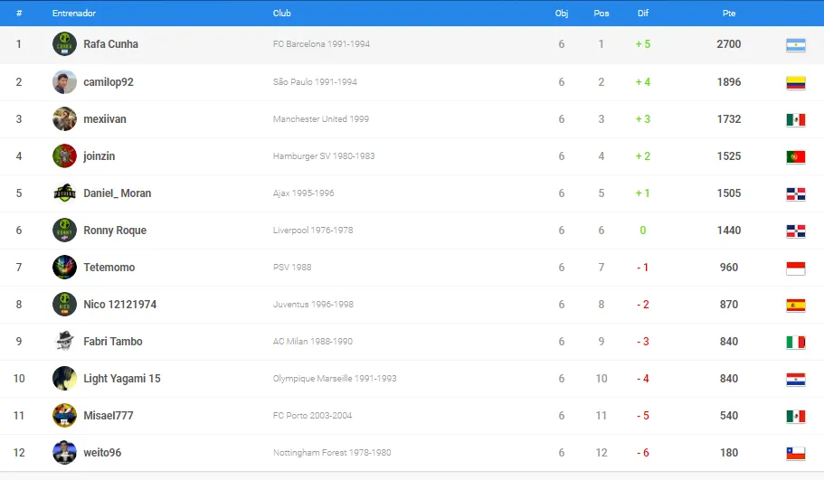The height and width of the screenshot is (480, 824).
Task: Click the Colombia flag in camilop92's row
Action: tap(796, 83)
